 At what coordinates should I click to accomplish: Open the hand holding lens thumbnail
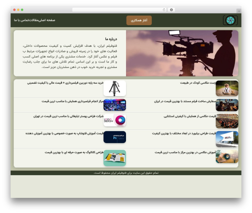[x=227, y=157]
